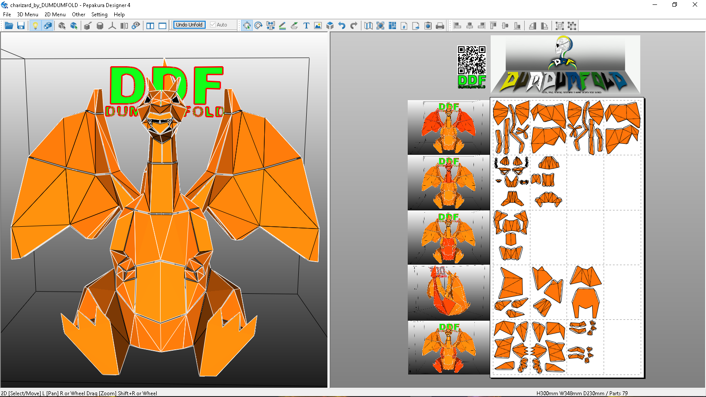
Task: Click the QR code image
Action: 472,60
